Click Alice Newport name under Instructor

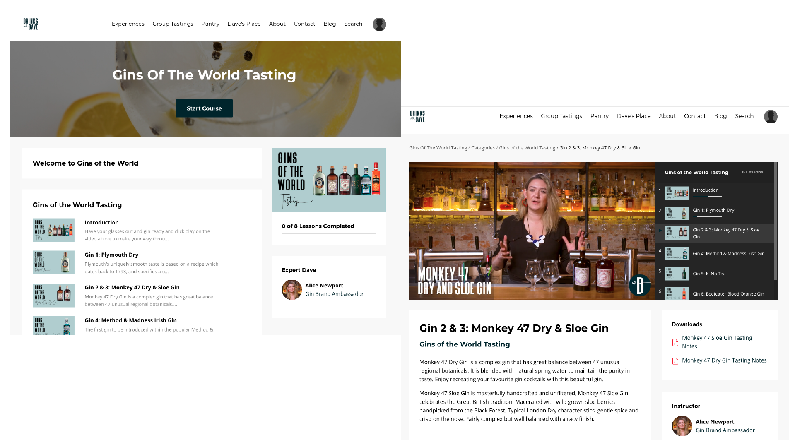coord(715,422)
